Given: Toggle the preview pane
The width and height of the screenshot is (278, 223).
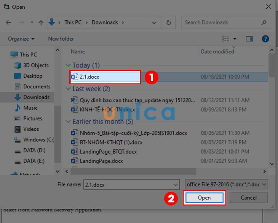Looking at the screenshot, I should coord(249,39).
